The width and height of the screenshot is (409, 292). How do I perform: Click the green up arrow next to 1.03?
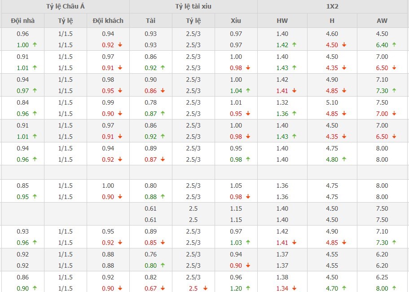248,243
